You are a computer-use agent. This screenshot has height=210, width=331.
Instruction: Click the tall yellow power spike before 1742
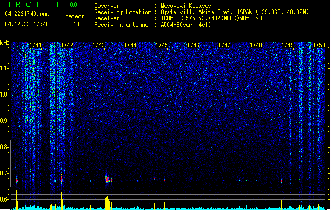(x=62, y=201)
